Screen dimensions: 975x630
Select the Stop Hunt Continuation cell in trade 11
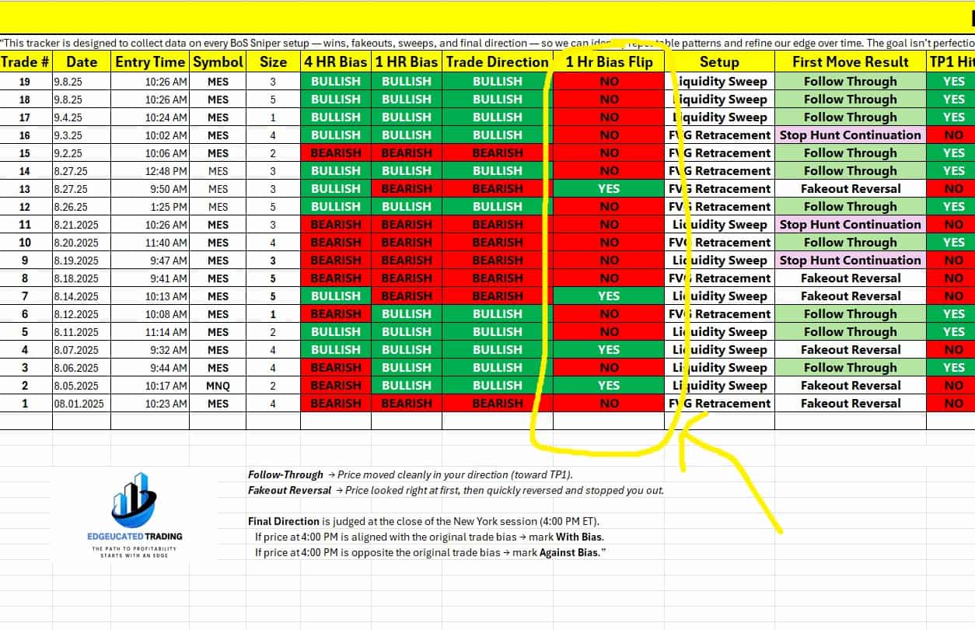coord(850,225)
